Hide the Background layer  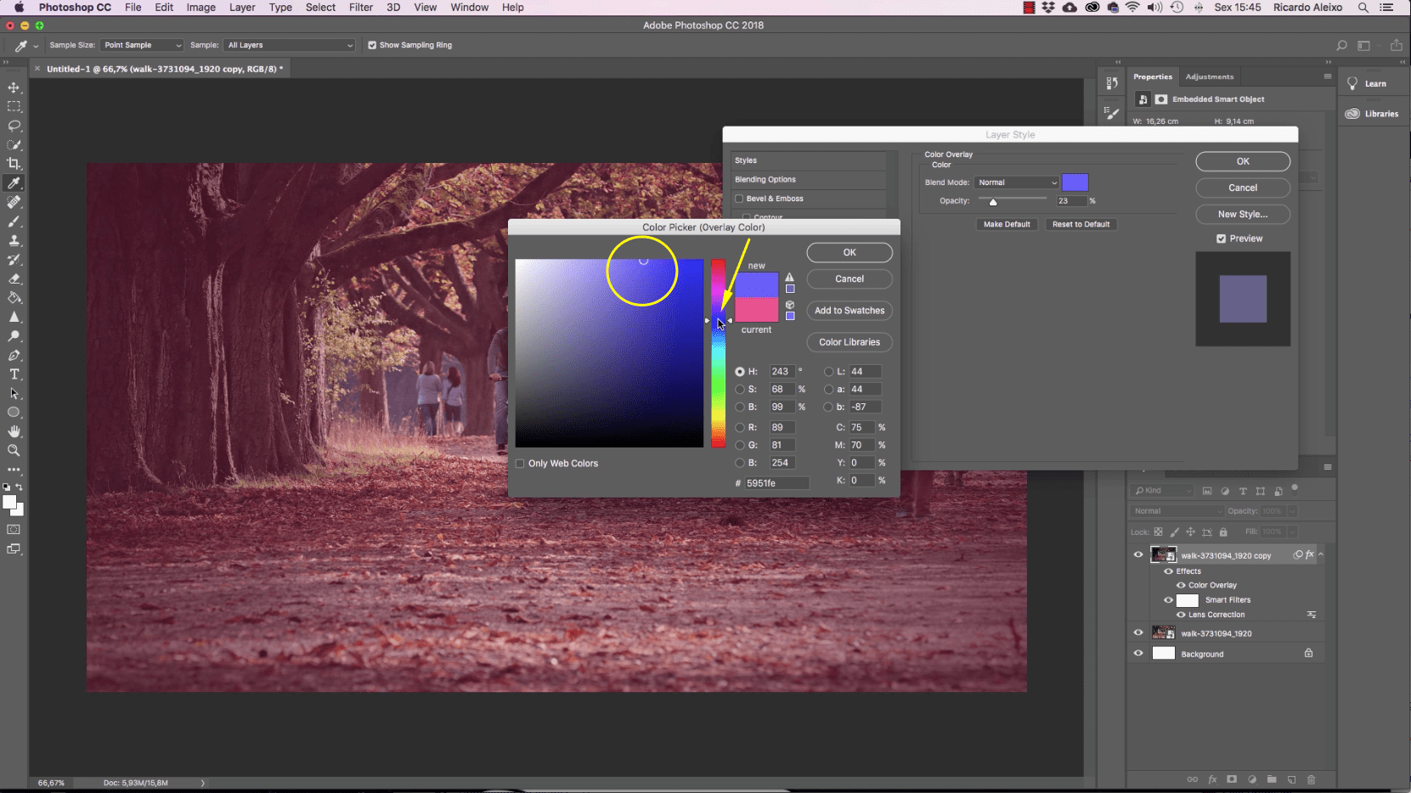coord(1138,654)
